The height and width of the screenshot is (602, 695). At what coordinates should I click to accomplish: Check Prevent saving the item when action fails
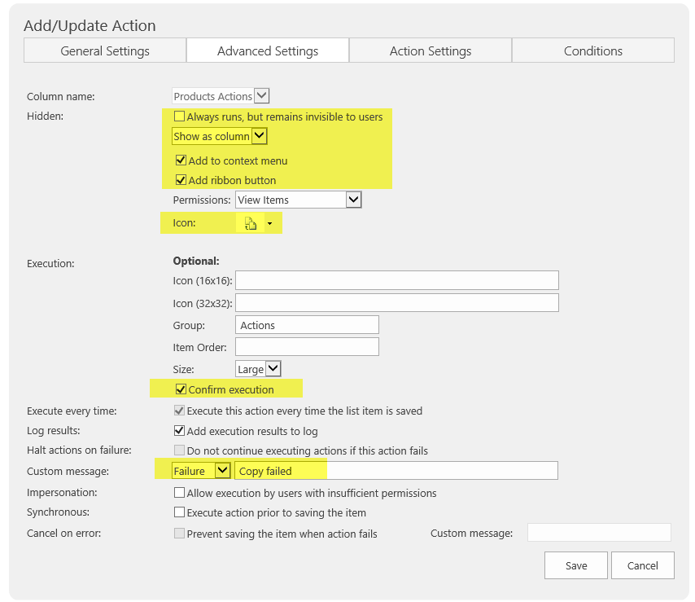pyautogui.click(x=179, y=533)
